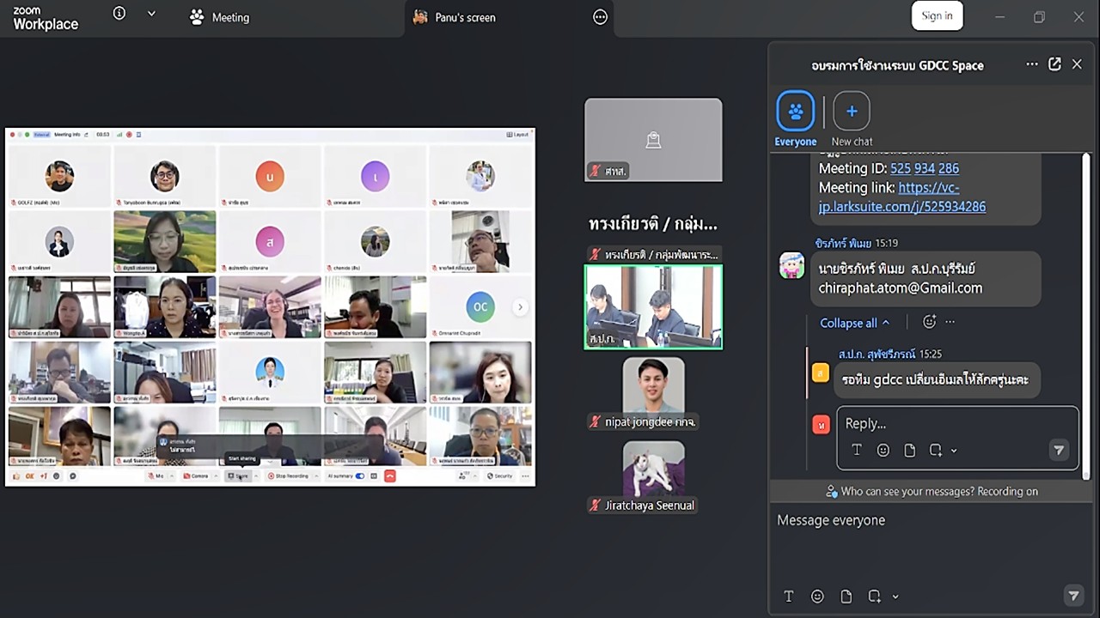
Task: Switch to Panu's screen tab
Action: (454, 17)
